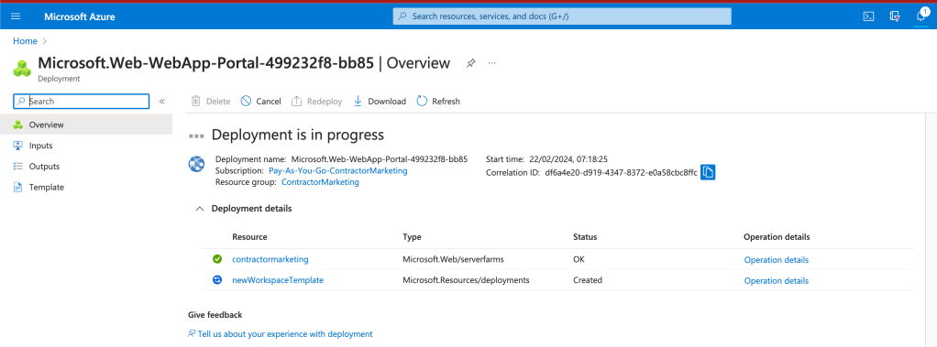Click the globe icon beside the deployment name
The height and width of the screenshot is (347, 937).
pos(196,164)
